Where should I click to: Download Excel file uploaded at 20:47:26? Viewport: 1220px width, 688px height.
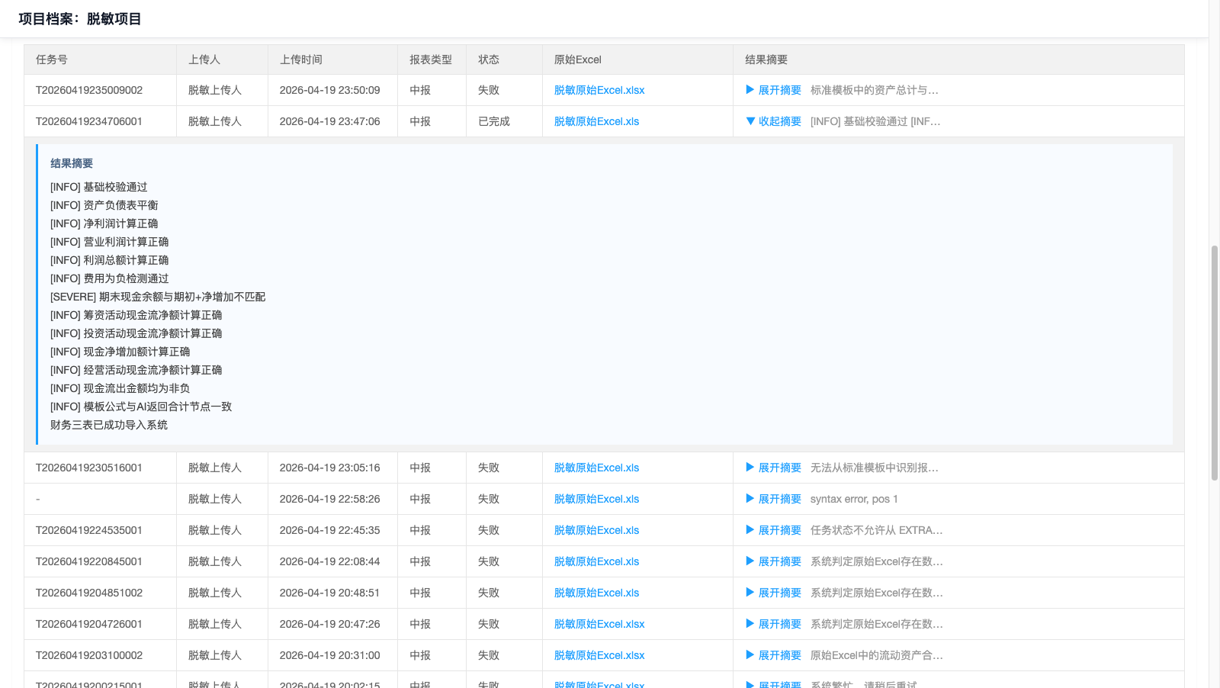tap(599, 624)
